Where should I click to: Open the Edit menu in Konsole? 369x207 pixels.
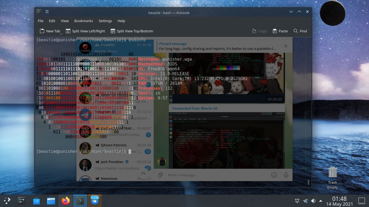click(x=52, y=21)
